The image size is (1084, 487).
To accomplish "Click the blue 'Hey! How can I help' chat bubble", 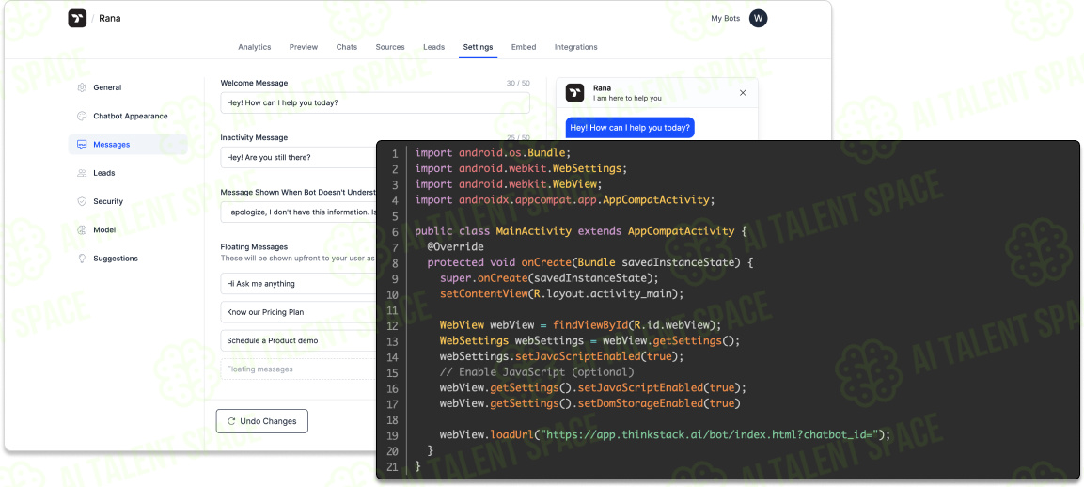I will pyautogui.click(x=630, y=127).
